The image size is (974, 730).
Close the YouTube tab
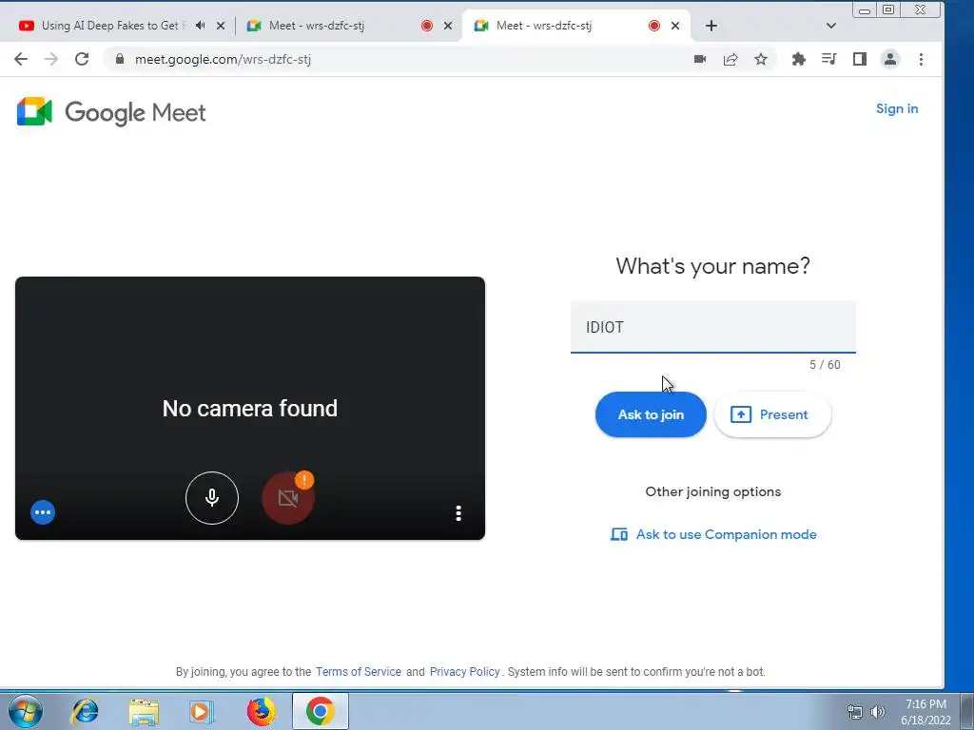coord(221,26)
